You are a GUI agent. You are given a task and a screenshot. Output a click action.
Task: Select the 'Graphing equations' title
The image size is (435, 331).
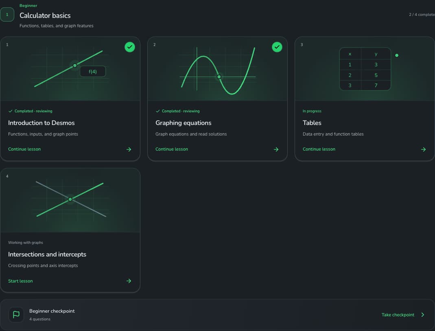[184, 123]
